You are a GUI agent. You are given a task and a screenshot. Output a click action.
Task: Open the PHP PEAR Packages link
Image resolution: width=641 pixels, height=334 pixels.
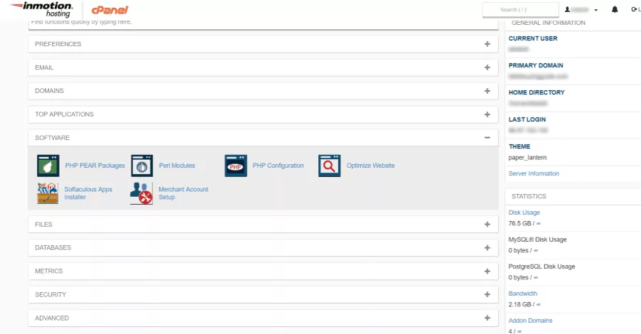(95, 166)
